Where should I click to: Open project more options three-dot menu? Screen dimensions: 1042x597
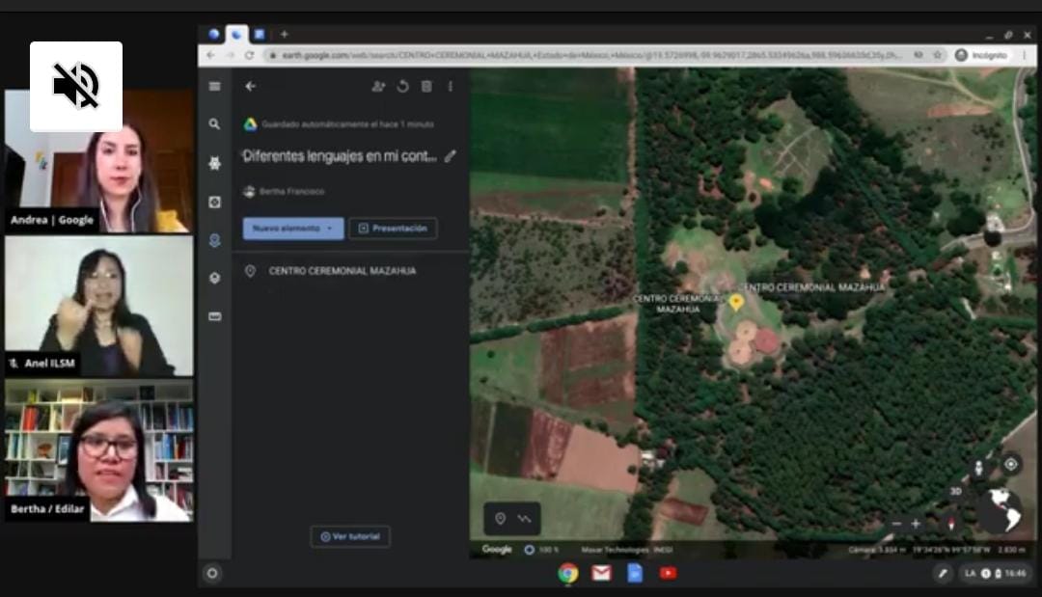[x=450, y=86]
